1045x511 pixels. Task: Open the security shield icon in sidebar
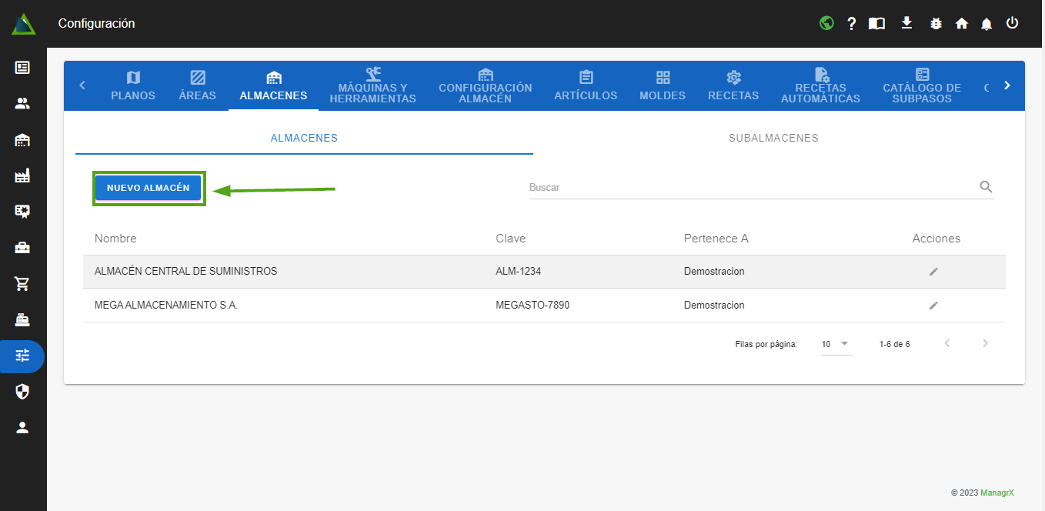tap(22, 392)
